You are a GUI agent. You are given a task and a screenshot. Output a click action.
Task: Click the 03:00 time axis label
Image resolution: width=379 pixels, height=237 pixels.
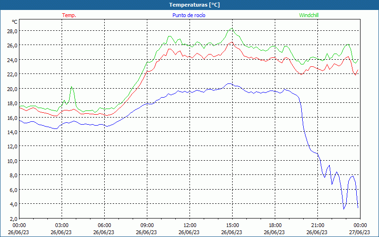point(62,226)
